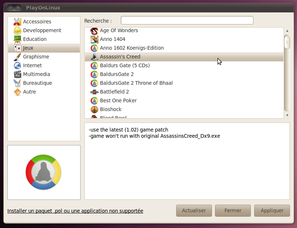Click the scroll down arrow of the list
Image resolution: width=297 pixels, height=228 pixels.
click(x=287, y=115)
